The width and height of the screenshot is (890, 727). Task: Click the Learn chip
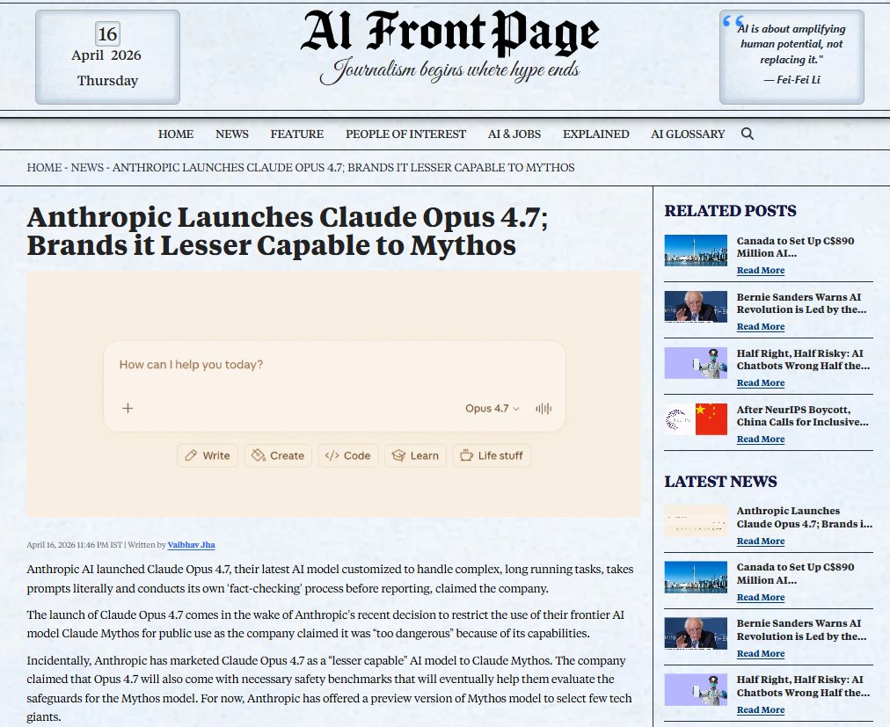(415, 455)
